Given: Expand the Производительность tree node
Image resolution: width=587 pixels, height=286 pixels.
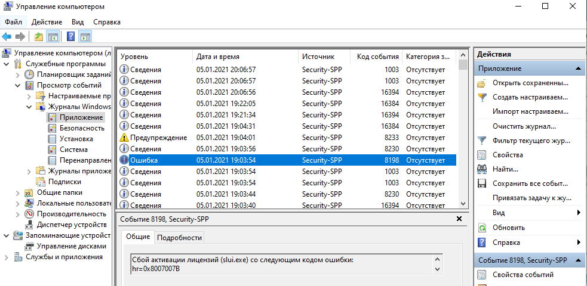Looking at the screenshot, I should [x=17, y=214].
